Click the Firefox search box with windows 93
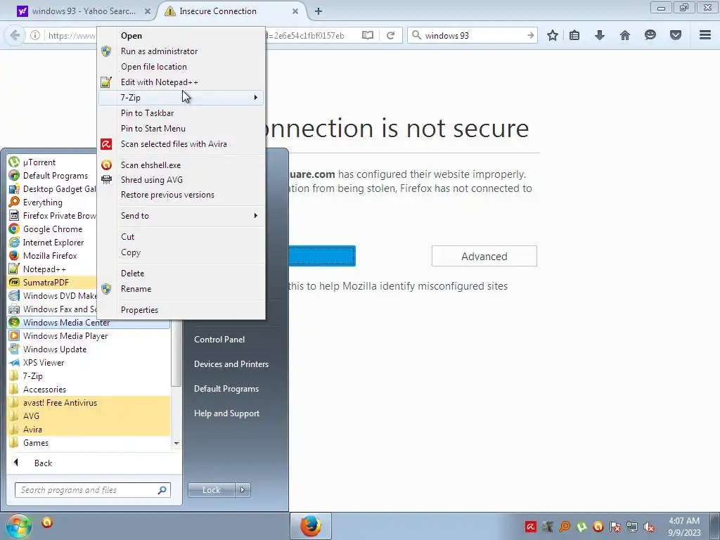Screen dimensions: 720x540 pos(472,35)
